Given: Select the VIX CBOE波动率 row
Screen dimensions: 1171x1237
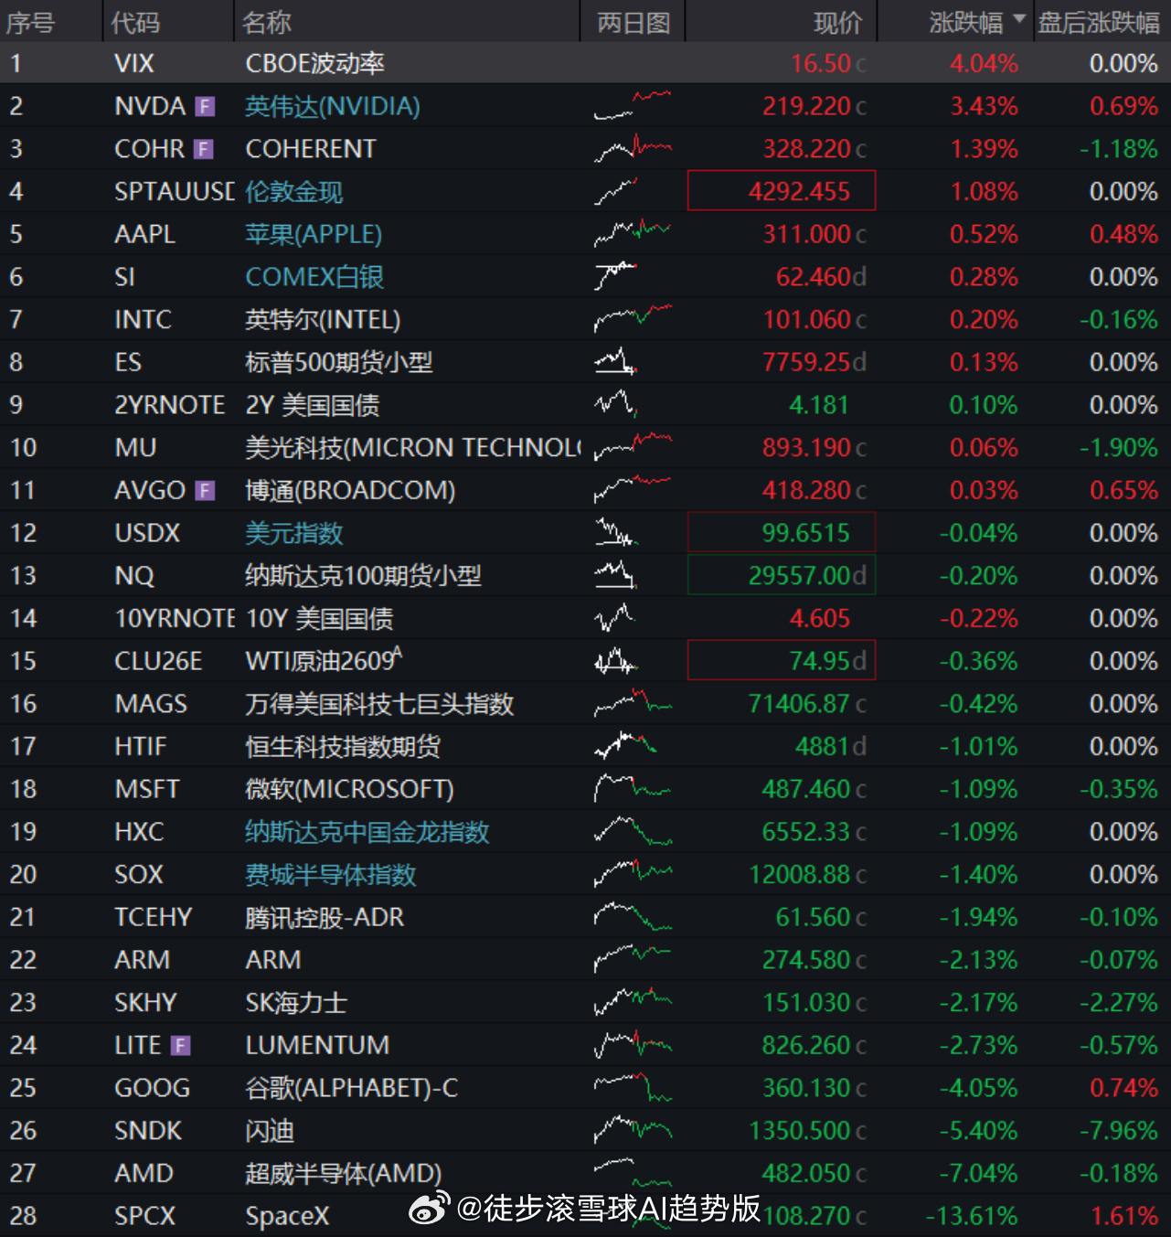Looking at the screenshot, I should click(x=585, y=63).
